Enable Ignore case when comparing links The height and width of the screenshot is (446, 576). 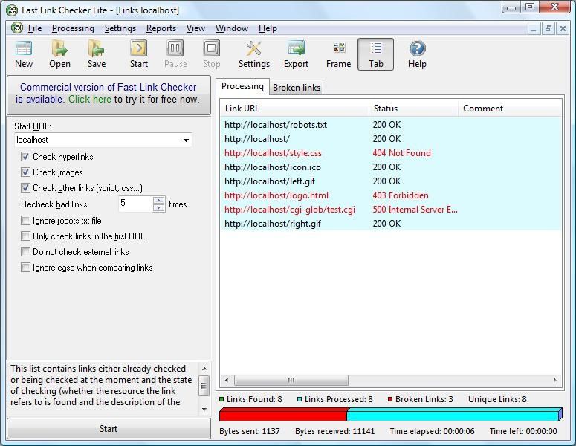pos(25,267)
